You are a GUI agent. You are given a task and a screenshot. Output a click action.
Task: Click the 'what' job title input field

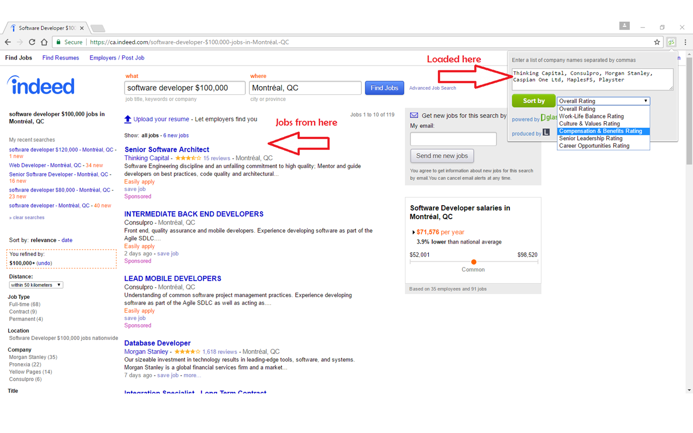(x=185, y=88)
